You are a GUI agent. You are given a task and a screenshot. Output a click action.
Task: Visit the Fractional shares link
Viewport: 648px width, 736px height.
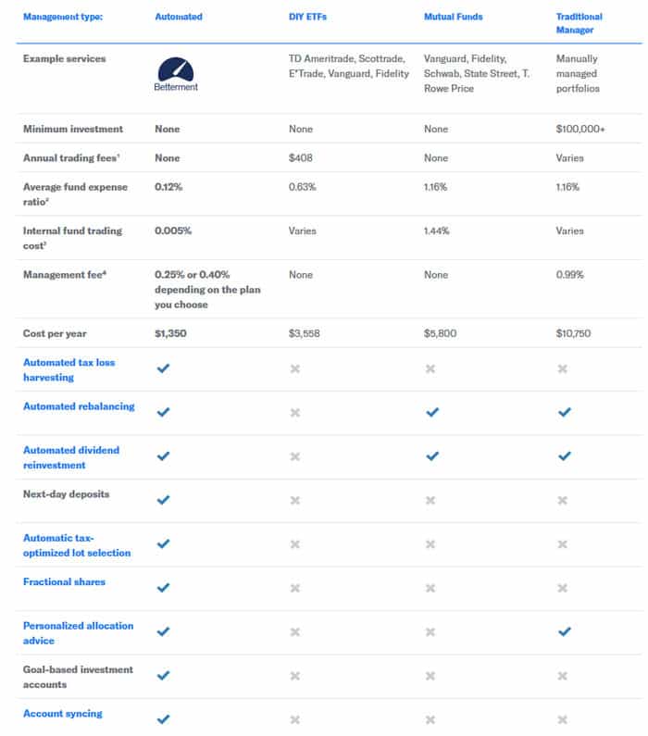(x=64, y=581)
